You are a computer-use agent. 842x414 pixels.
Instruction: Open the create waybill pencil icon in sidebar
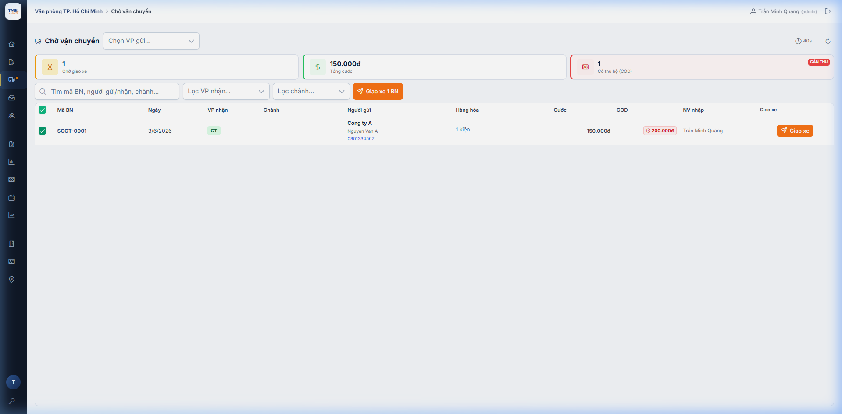pos(12,62)
